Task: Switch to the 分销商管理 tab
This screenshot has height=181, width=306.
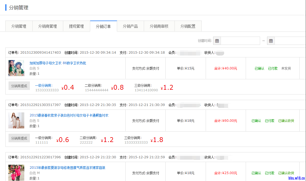Action: point(47,26)
